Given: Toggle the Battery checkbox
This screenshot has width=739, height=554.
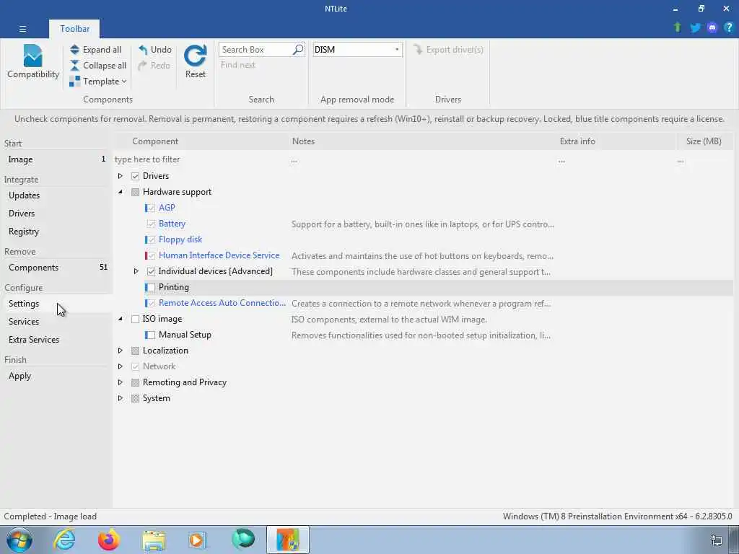Looking at the screenshot, I should click(152, 224).
